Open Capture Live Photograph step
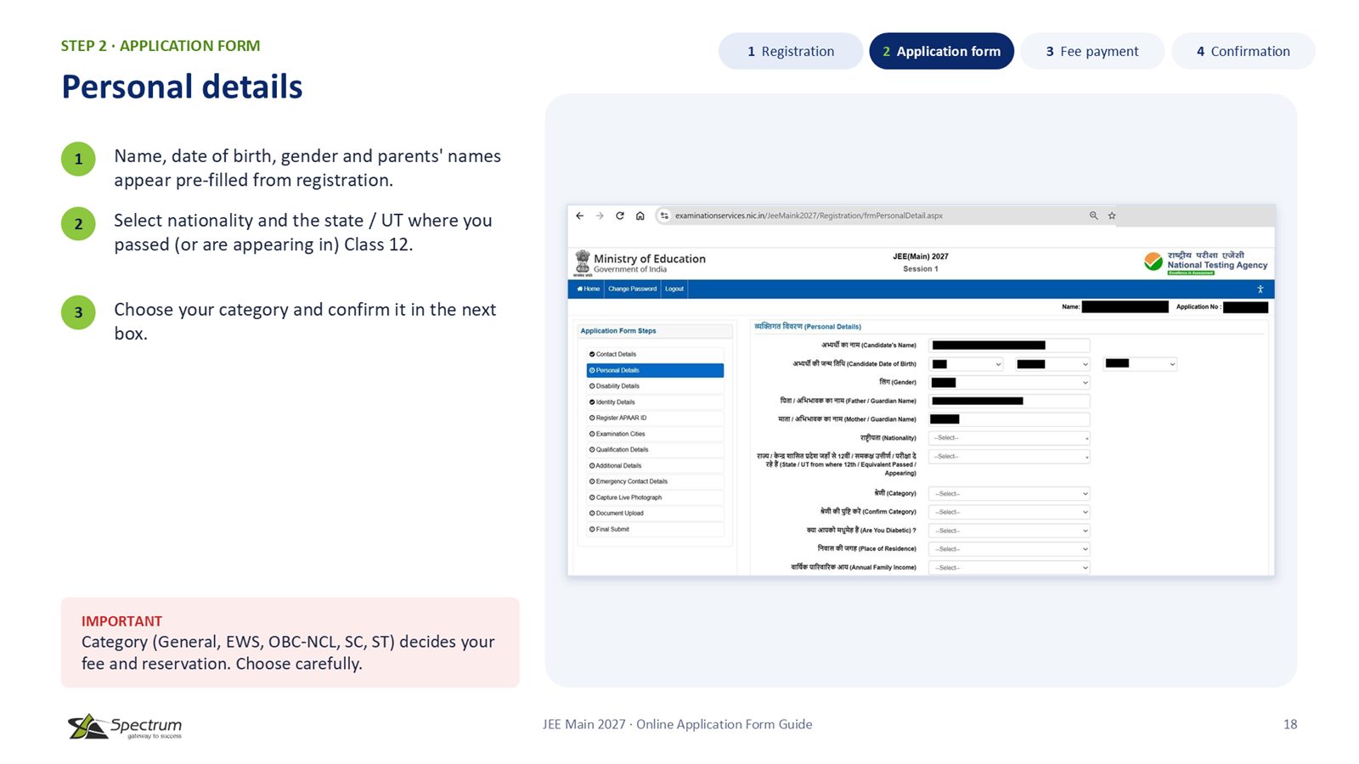The width and height of the screenshot is (1359, 764). tap(655, 497)
